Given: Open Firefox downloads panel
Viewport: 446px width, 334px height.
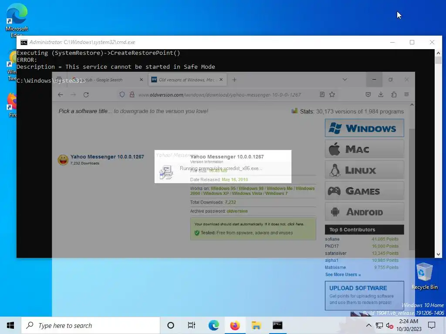Looking at the screenshot, I should click(x=381, y=94).
